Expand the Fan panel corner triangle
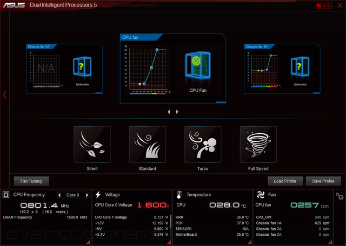The width and height of the screenshot is (346, 246). pos(330,242)
